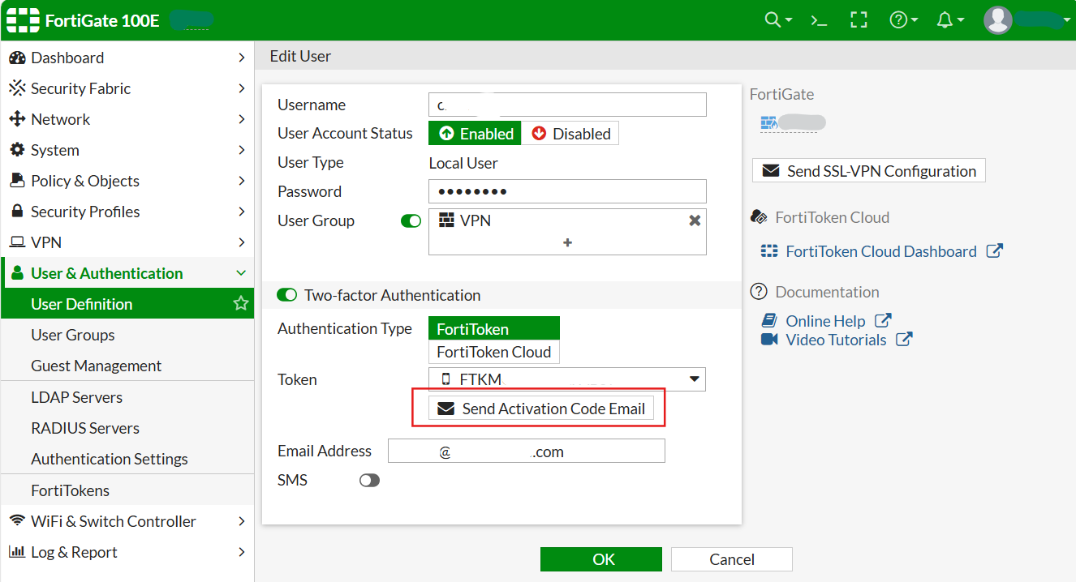Select FortiToken Cloud authentication type

tap(494, 352)
